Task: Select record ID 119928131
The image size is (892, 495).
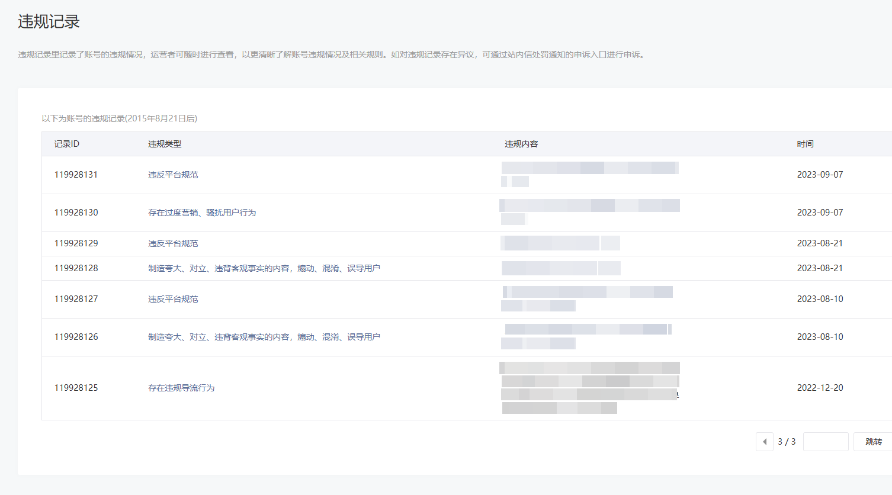Action: [76, 175]
